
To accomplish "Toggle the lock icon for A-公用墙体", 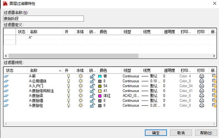I will pyautogui.click(x=92, y=81).
